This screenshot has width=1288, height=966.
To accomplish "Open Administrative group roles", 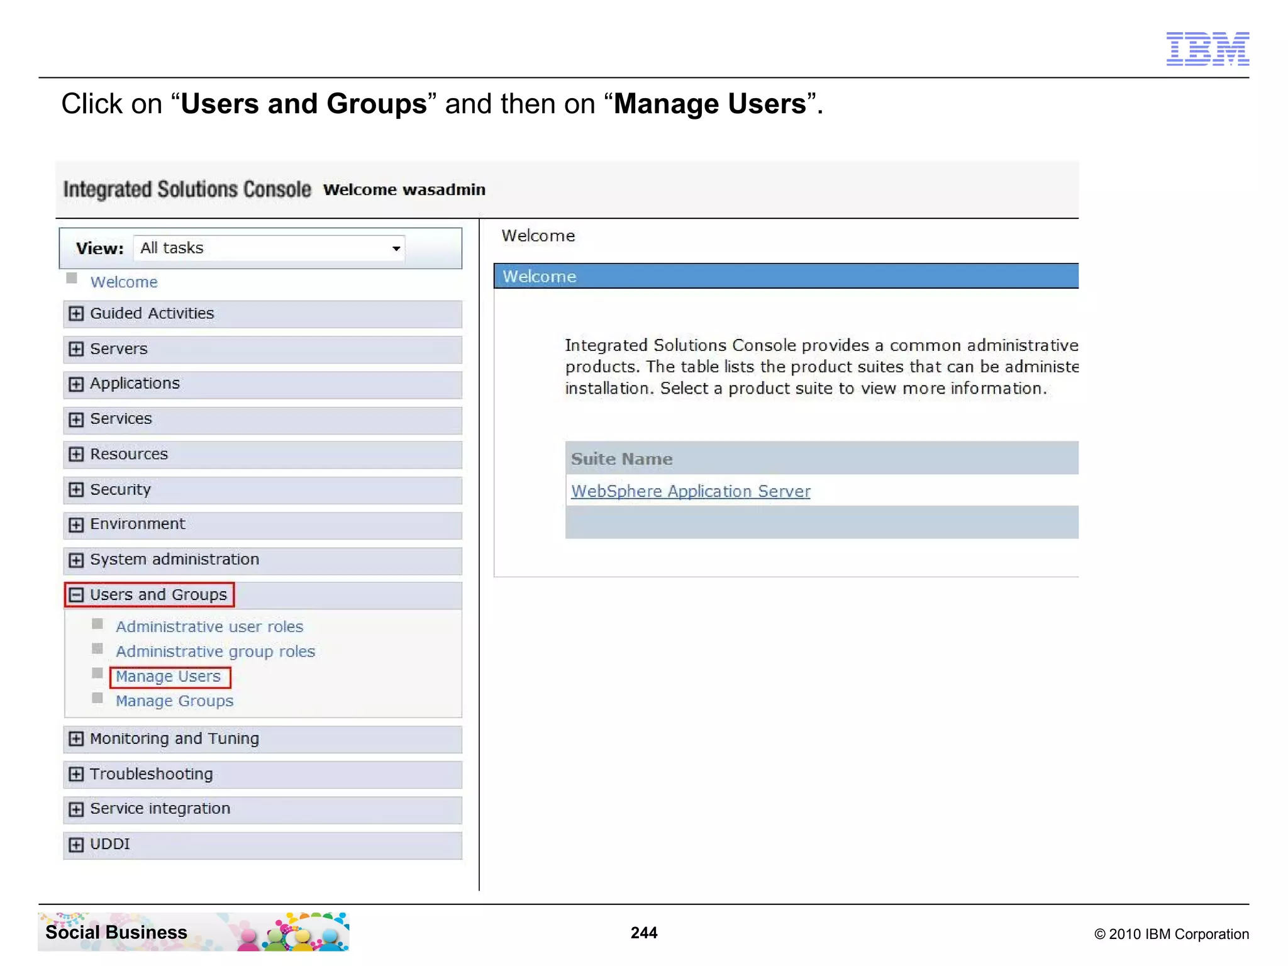I will point(215,652).
